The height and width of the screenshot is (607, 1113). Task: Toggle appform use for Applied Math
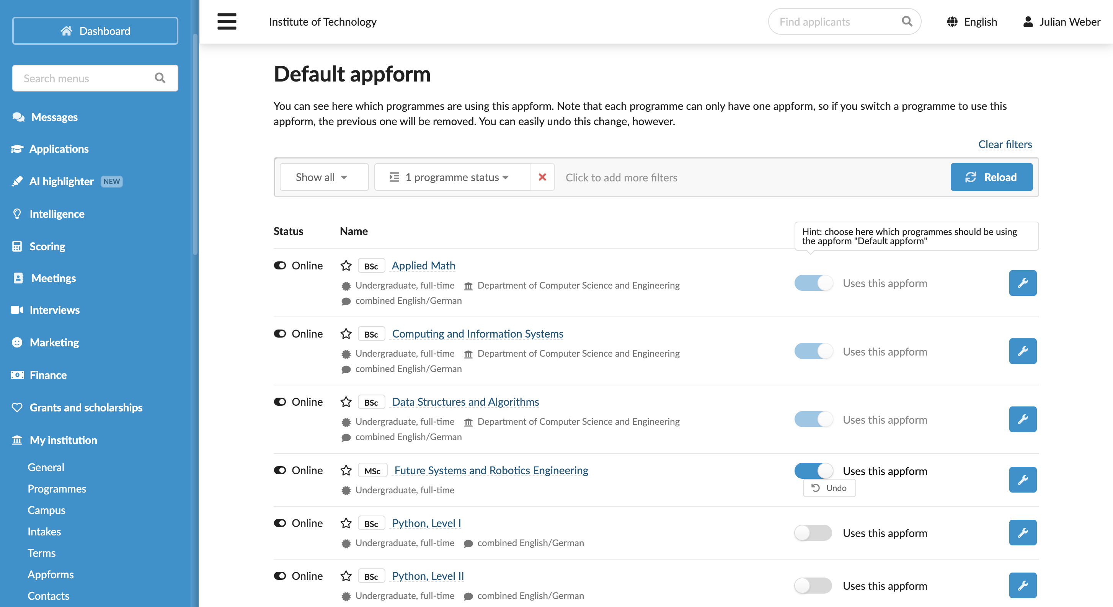pos(813,283)
